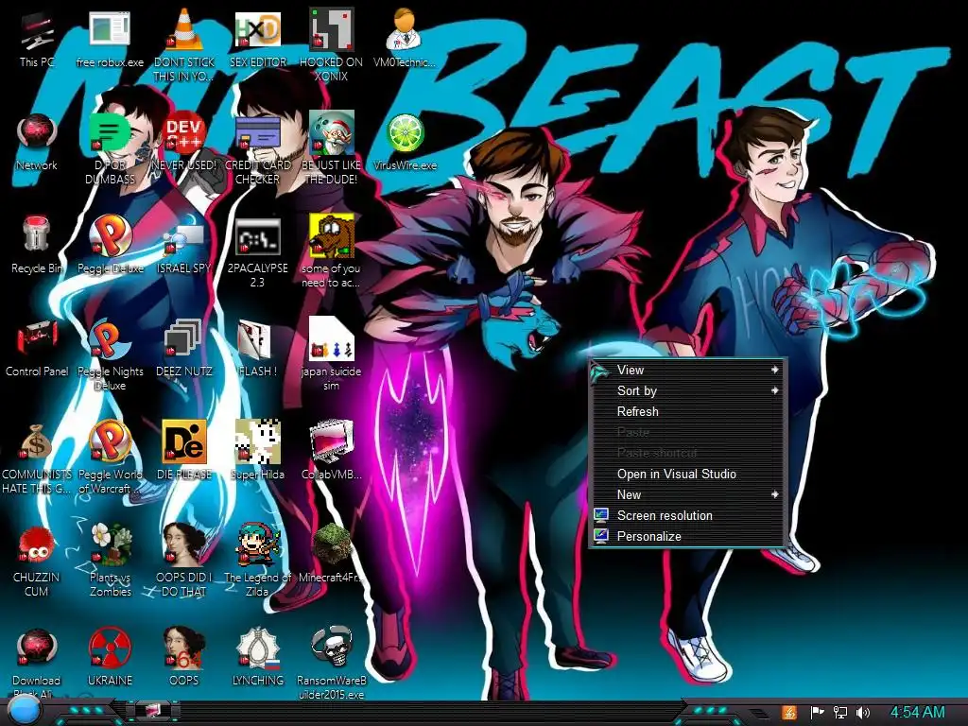Image resolution: width=968 pixels, height=726 pixels.
Task: Open the Action Center flag icon
Action: coord(817,713)
